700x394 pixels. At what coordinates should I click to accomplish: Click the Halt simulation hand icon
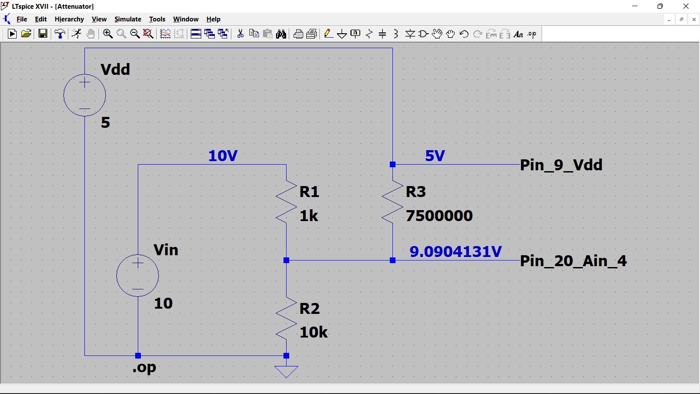[x=91, y=34]
